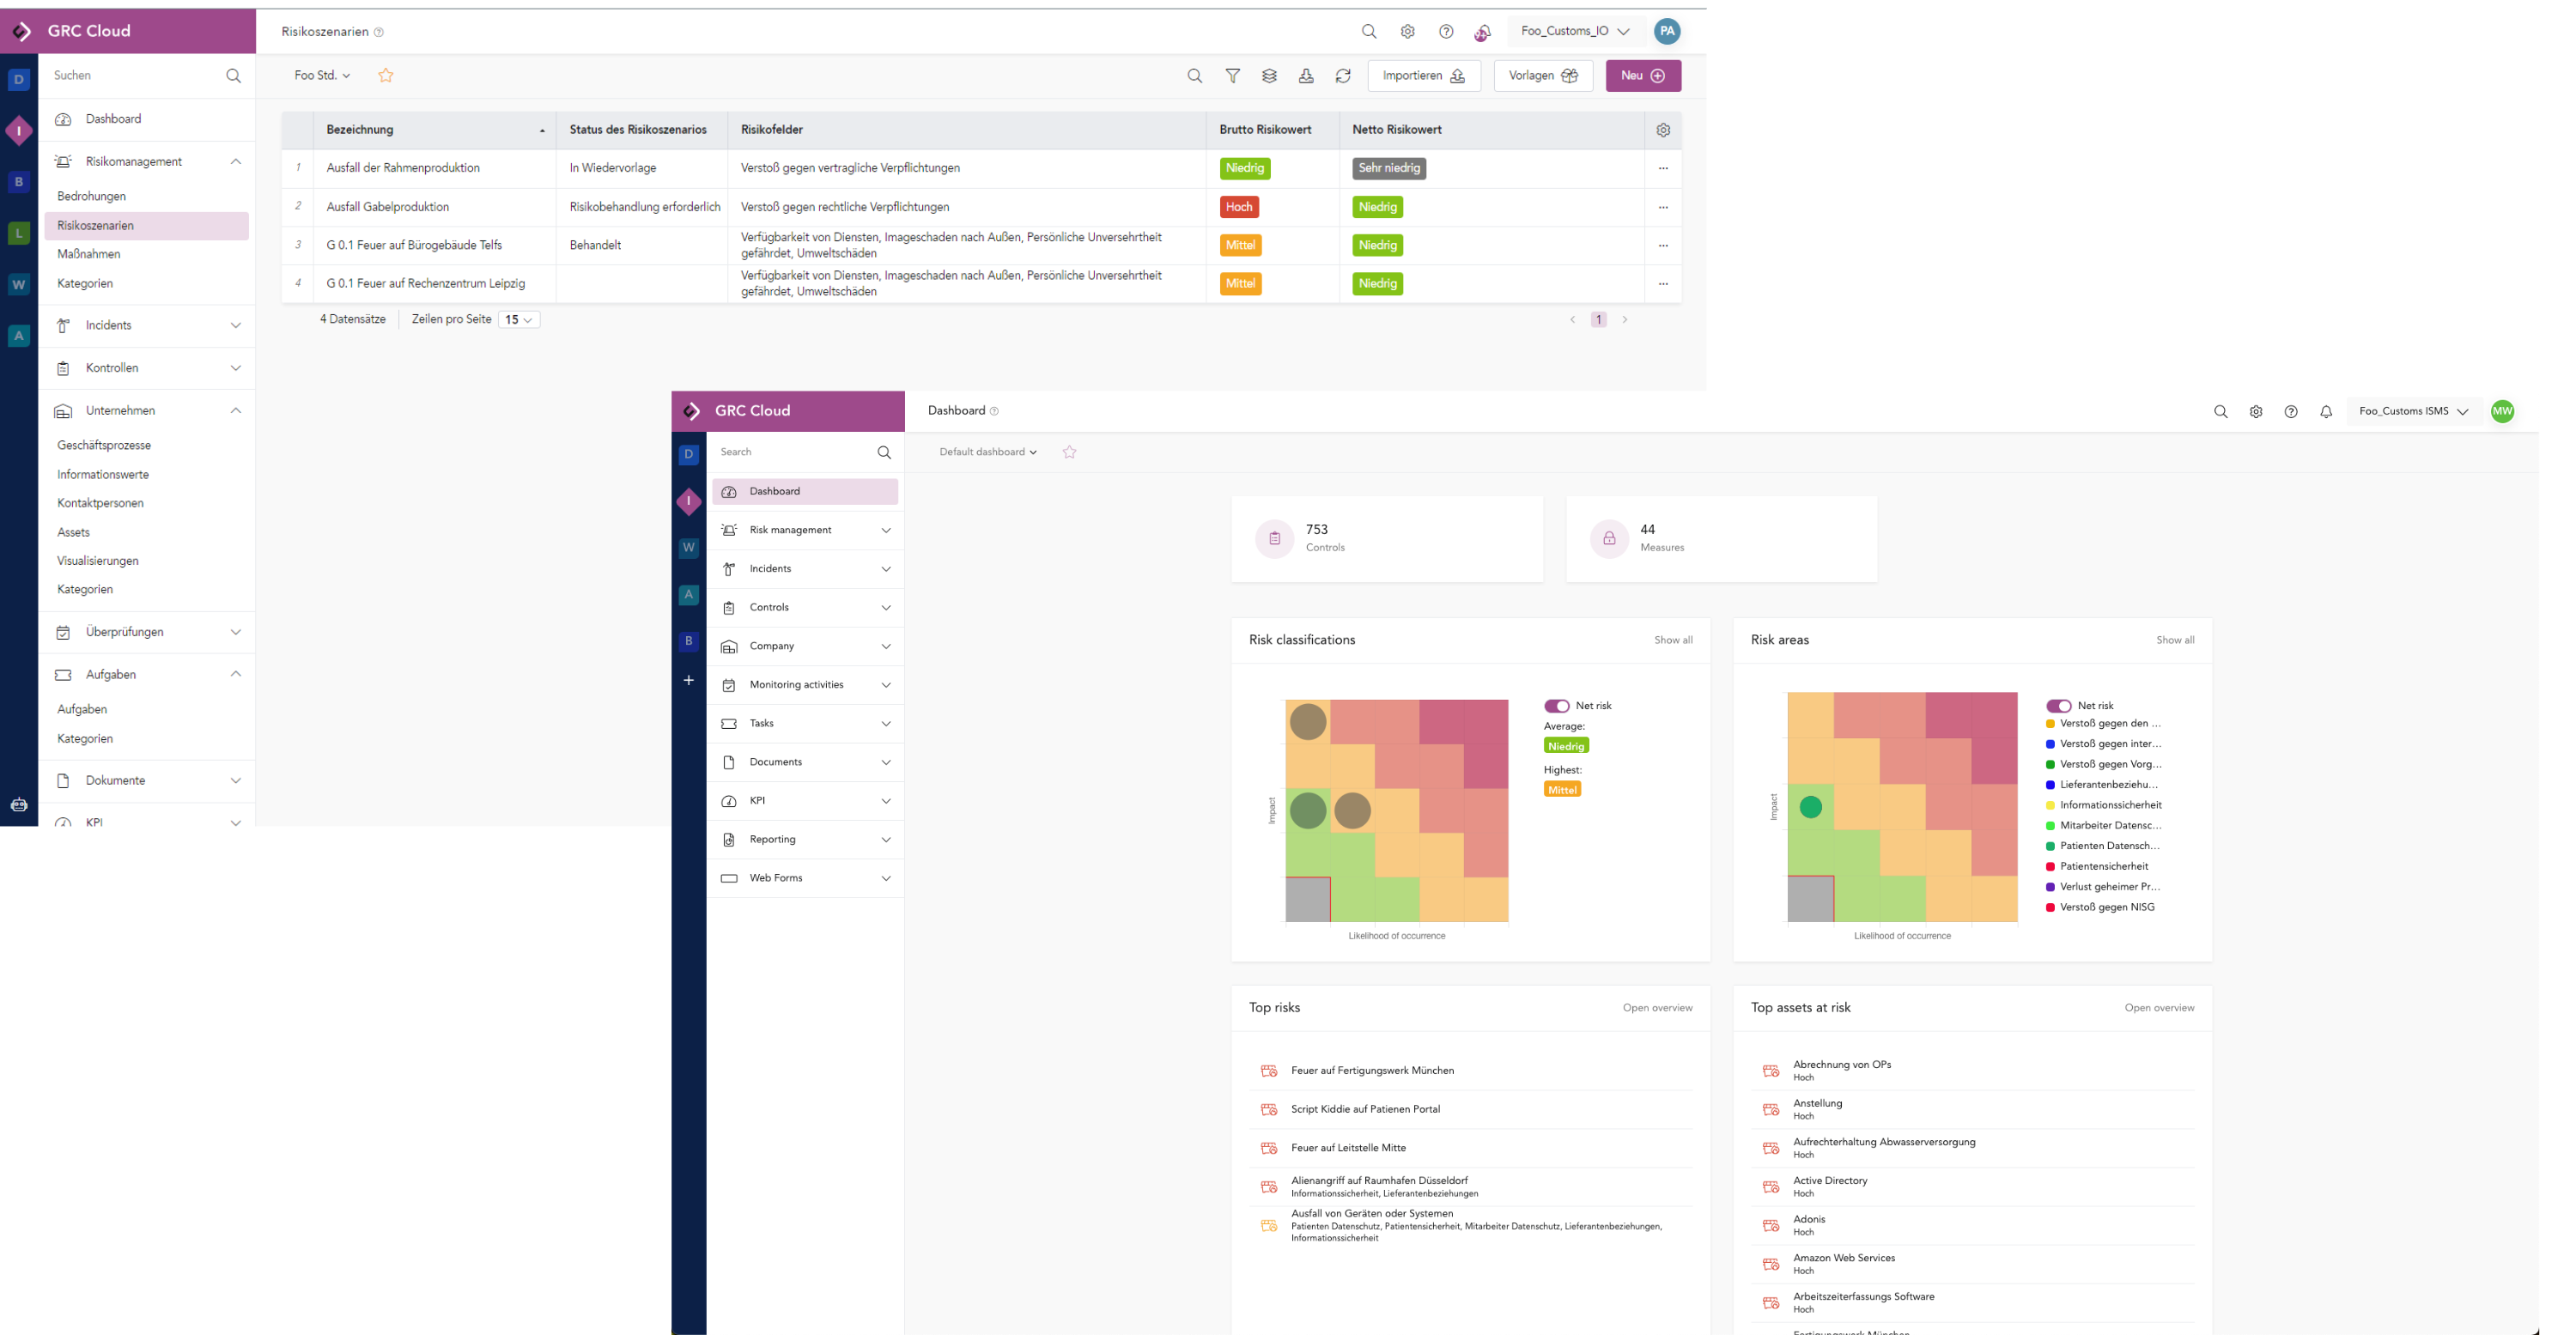Open table column settings gear
Viewport: 2576px width, 1335px height.
point(1663,130)
